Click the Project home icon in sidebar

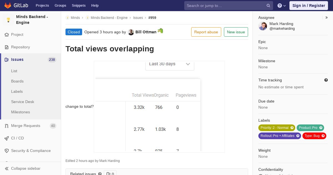[x=7, y=34]
